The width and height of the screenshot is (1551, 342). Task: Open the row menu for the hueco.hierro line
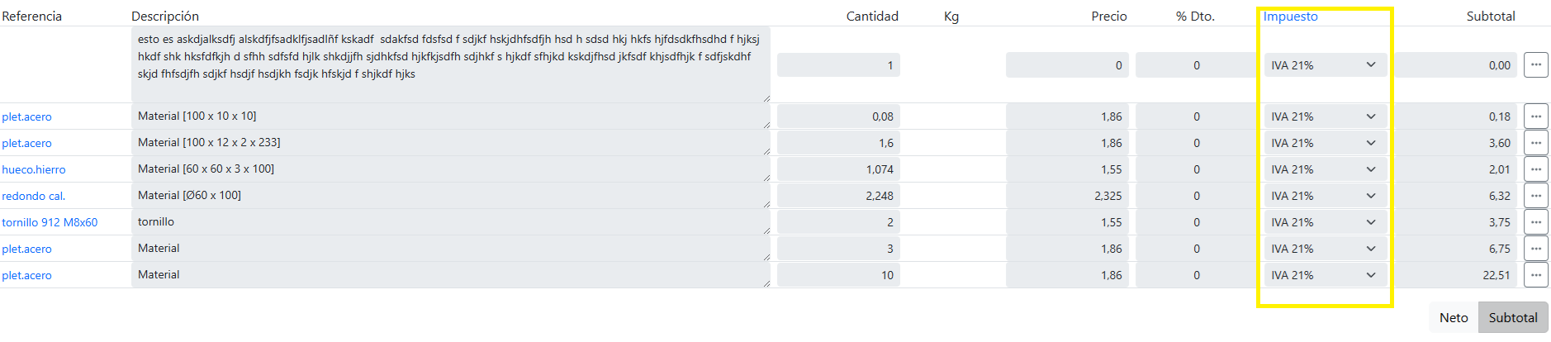click(1535, 169)
